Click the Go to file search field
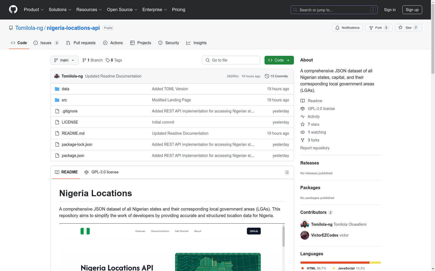The image size is (435, 271). pyautogui.click(x=231, y=60)
